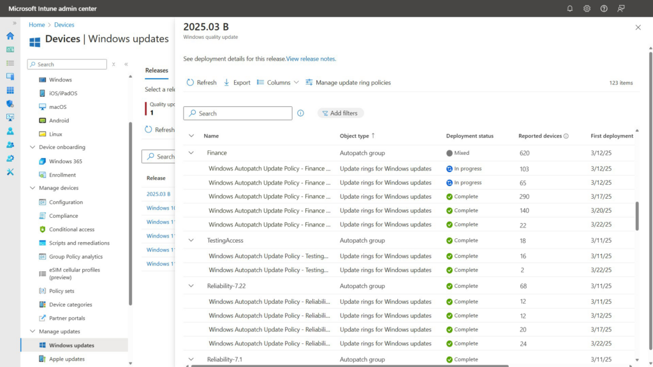Screen dimensions: 653x367
Task: Open the settings gear in top bar
Action: (x=587, y=8)
